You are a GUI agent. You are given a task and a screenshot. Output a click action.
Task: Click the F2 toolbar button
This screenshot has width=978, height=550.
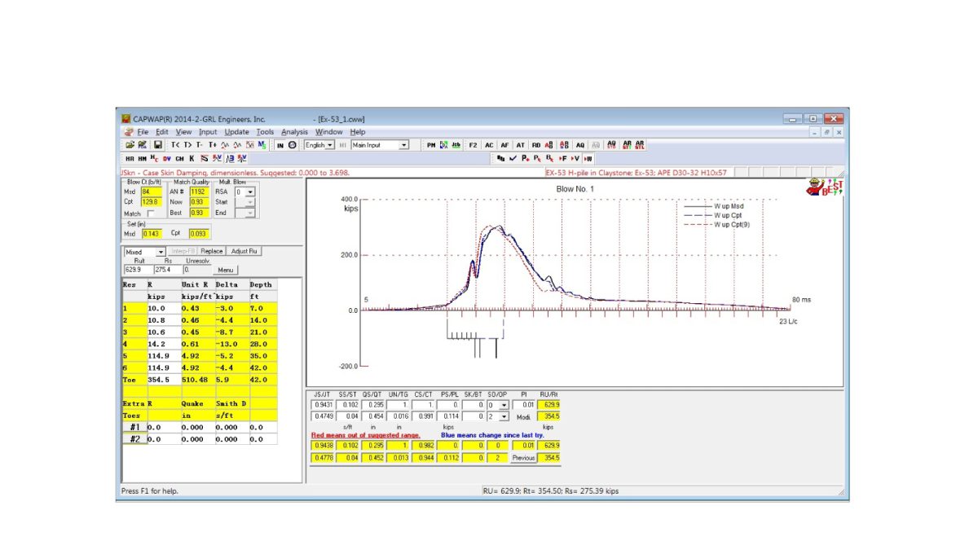pyautogui.click(x=473, y=145)
